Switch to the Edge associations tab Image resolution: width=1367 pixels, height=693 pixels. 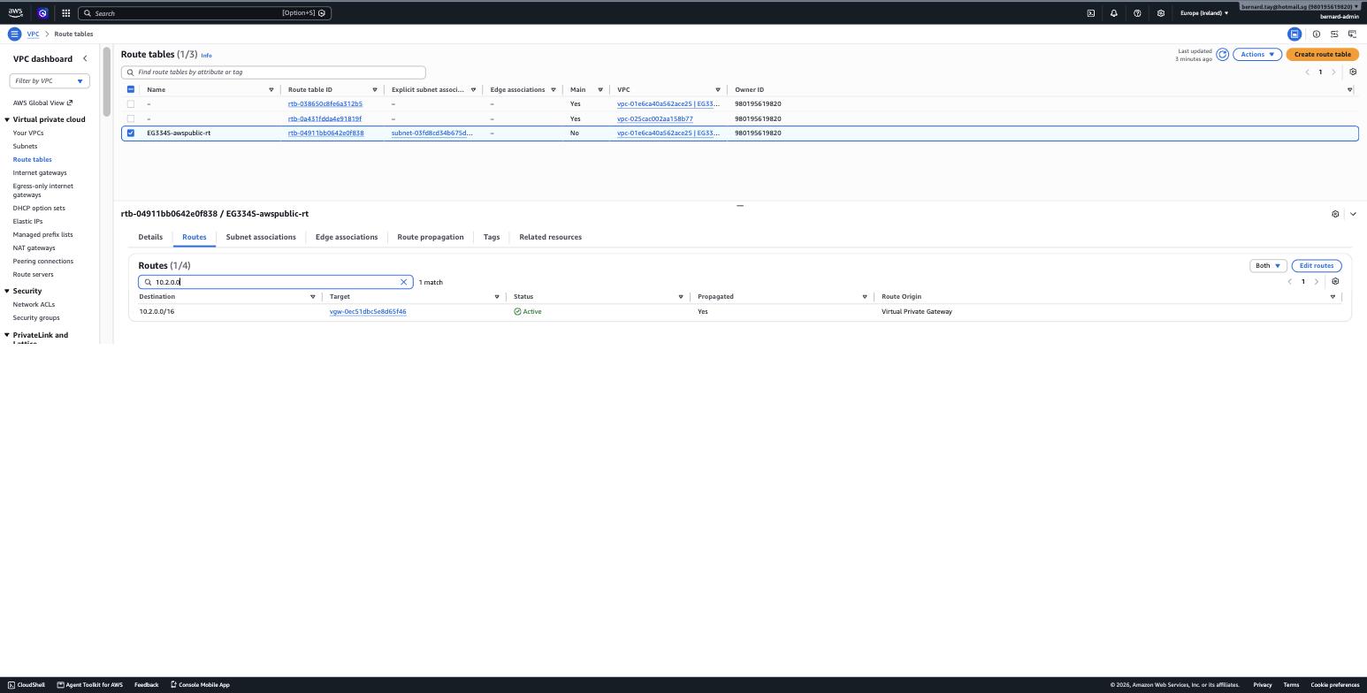[347, 237]
